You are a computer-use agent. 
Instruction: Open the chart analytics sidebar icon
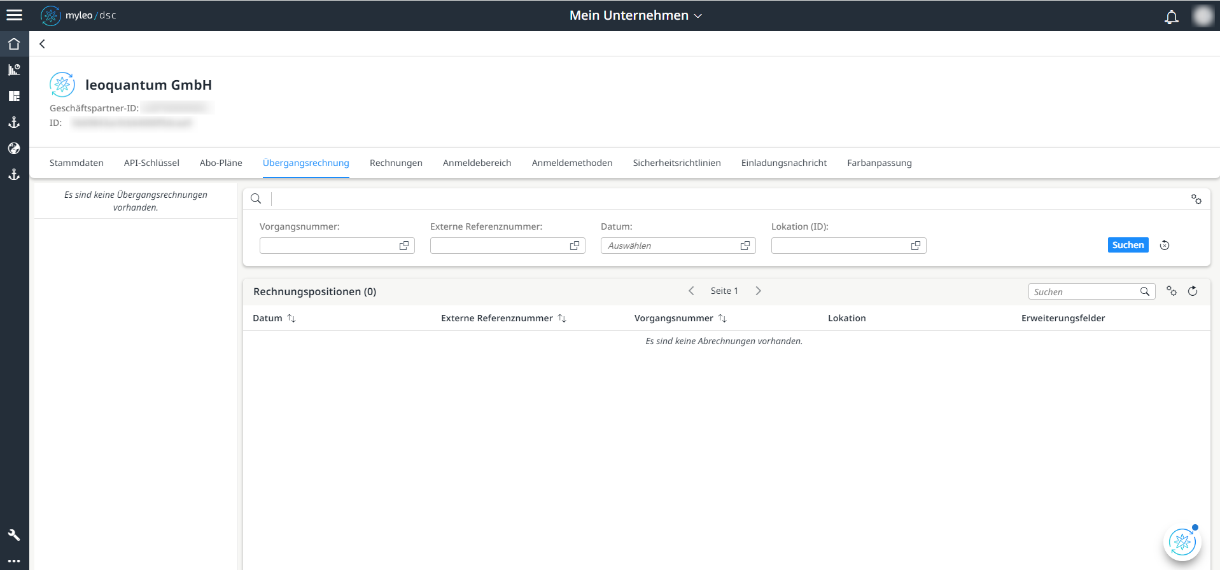(14, 70)
